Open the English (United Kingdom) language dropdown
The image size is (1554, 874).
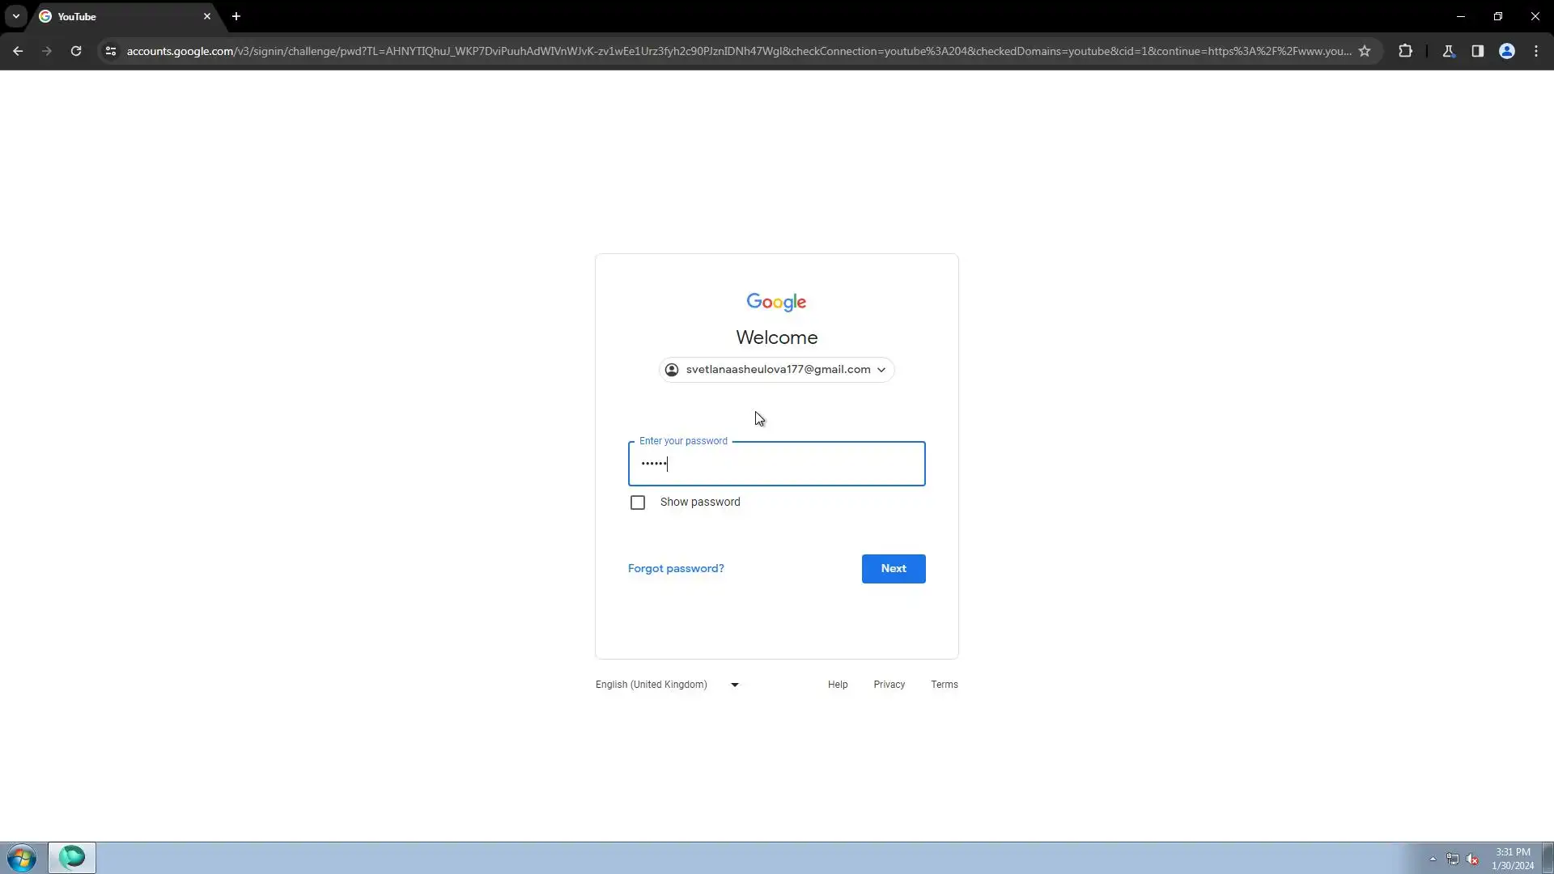tap(667, 685)
